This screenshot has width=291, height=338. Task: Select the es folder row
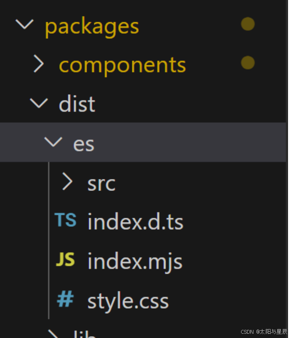[143, 142]
